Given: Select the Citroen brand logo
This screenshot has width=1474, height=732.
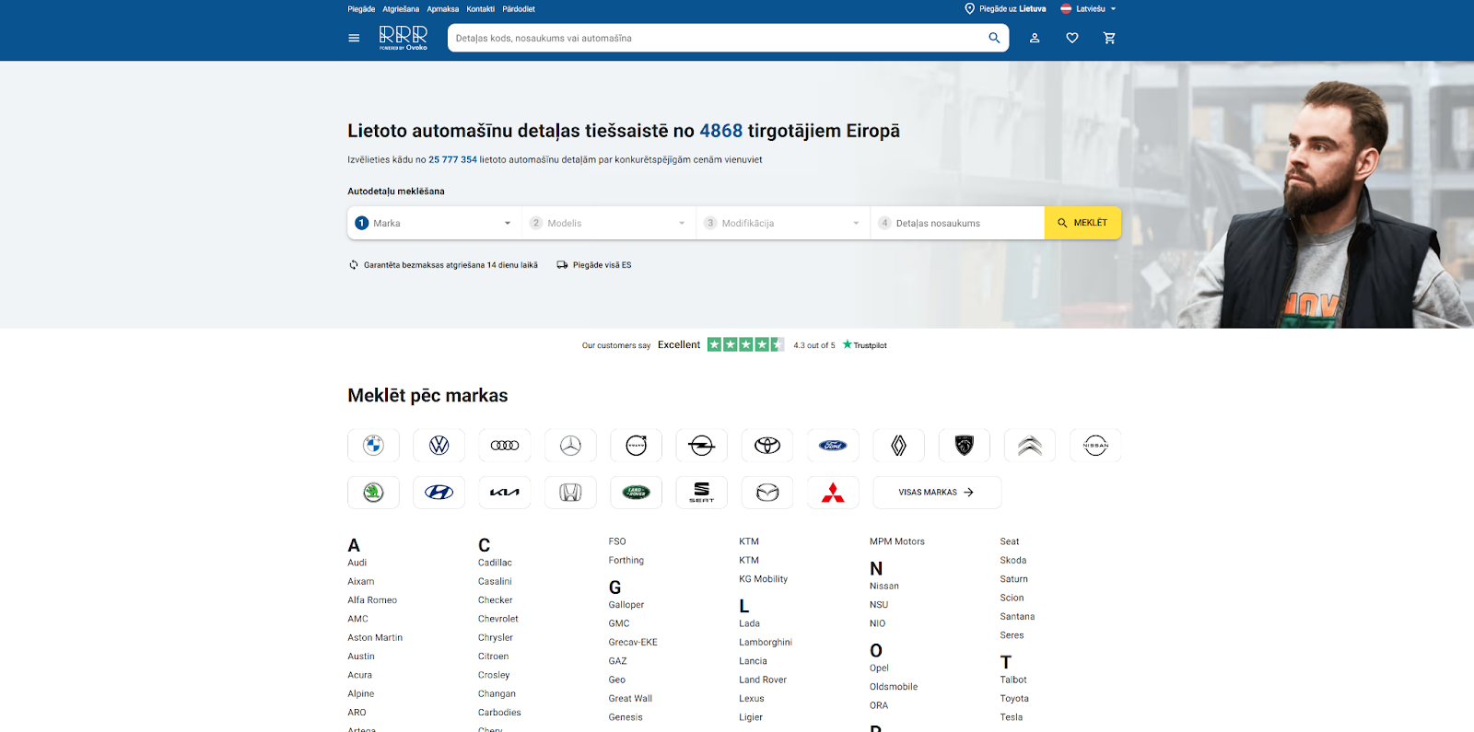Looking at the screenshot, I should tap(1030, 446).
